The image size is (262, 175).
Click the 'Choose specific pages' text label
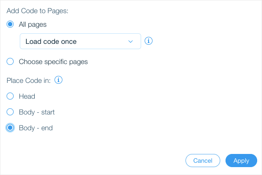[x=53, y=62]
